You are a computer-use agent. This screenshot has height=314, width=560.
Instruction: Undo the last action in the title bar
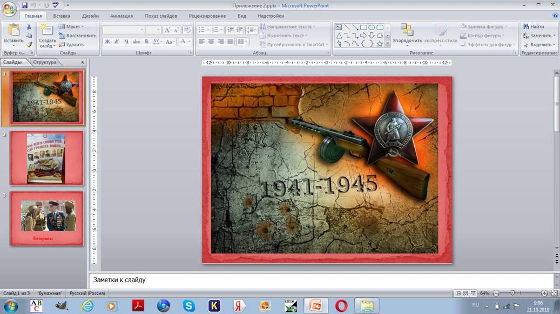[33, 5]
